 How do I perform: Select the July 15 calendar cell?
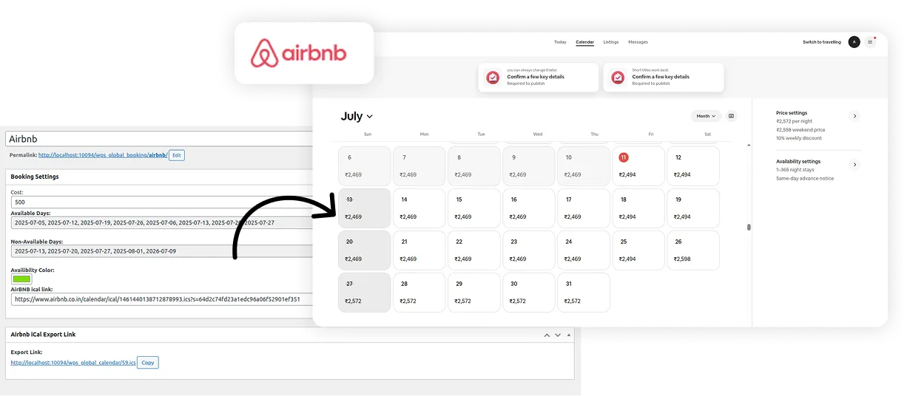[473, 208]
